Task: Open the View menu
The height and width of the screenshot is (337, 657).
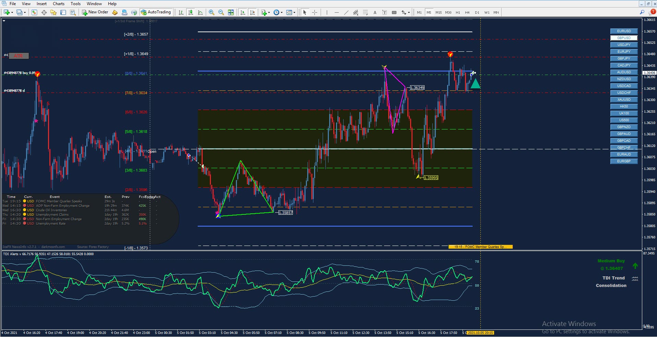Action: 26,4
